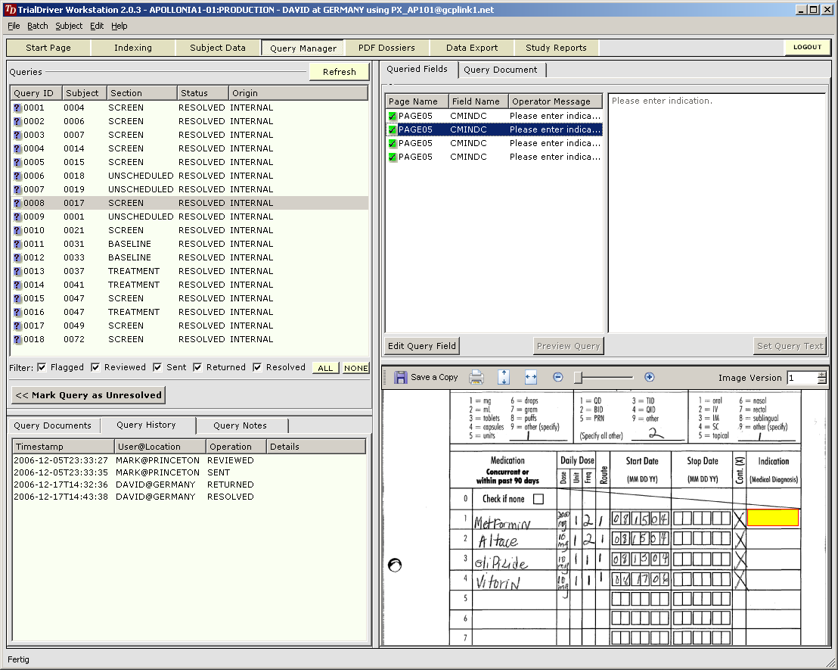838x670 pixels.
Task: Open the Query Notes tab
Action: tap(240, 425)
